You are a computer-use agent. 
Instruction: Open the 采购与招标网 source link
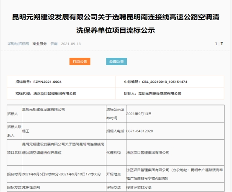point(18,44)
